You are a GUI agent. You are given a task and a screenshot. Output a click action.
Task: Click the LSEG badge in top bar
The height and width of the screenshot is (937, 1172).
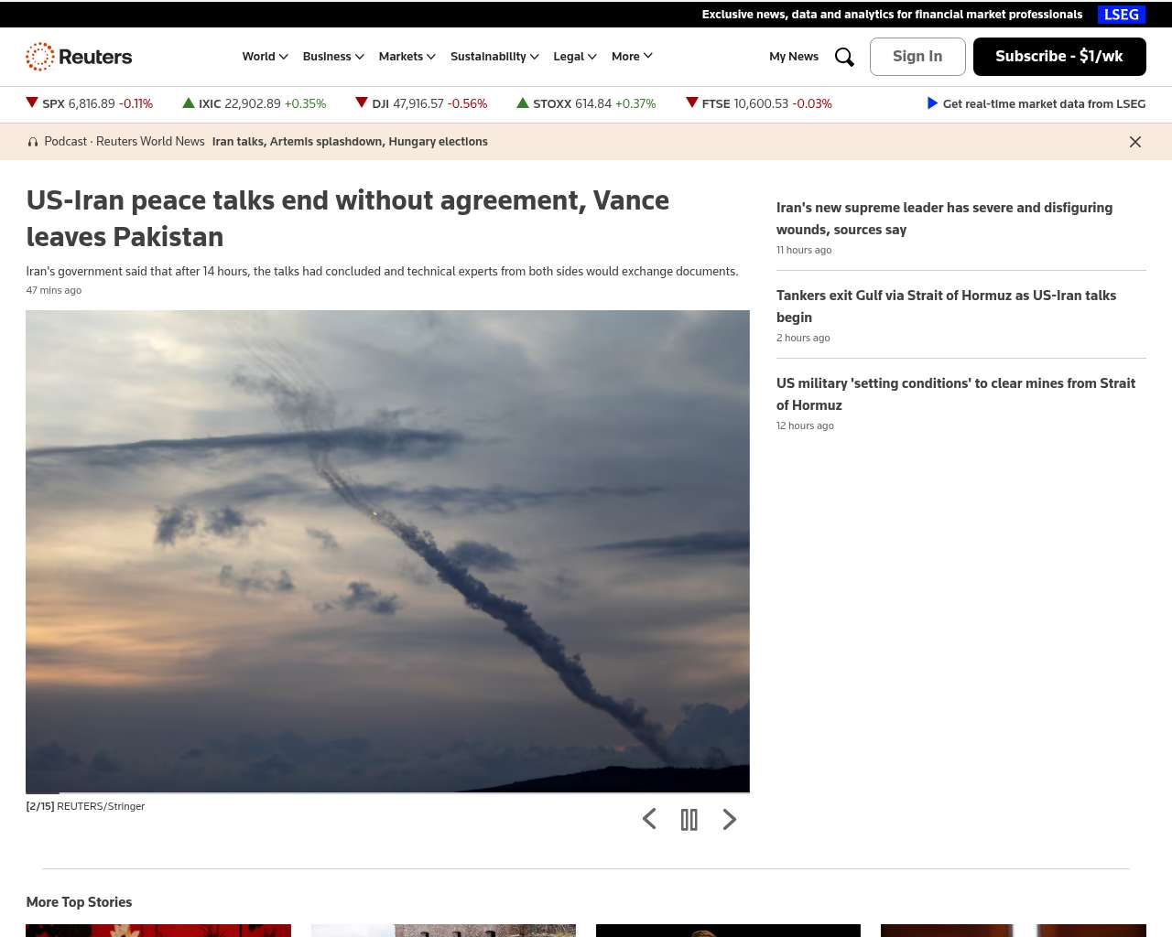point(1122,15)
